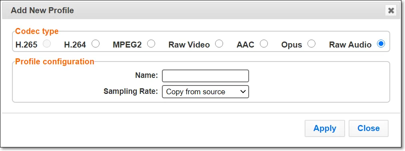Viewport: 405px width, 151px height.
Task: Open the Sampling Rate dropdown
Action: coord(205,91)
